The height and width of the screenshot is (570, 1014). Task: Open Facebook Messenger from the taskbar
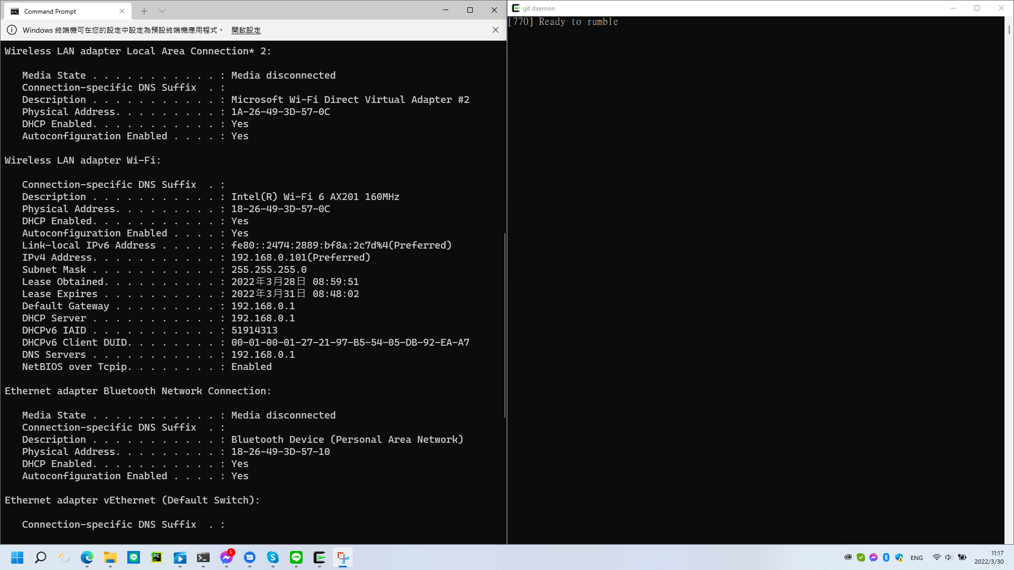click(226, 557)
